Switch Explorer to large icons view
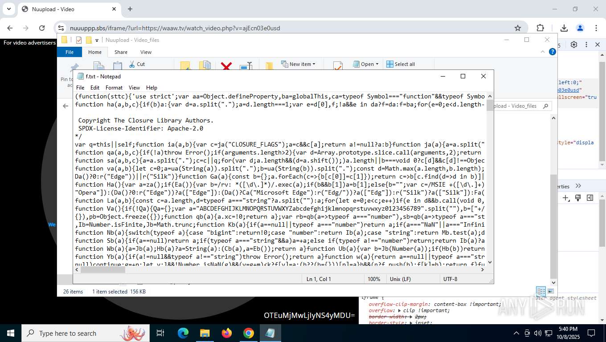 (x=550, y=291)
